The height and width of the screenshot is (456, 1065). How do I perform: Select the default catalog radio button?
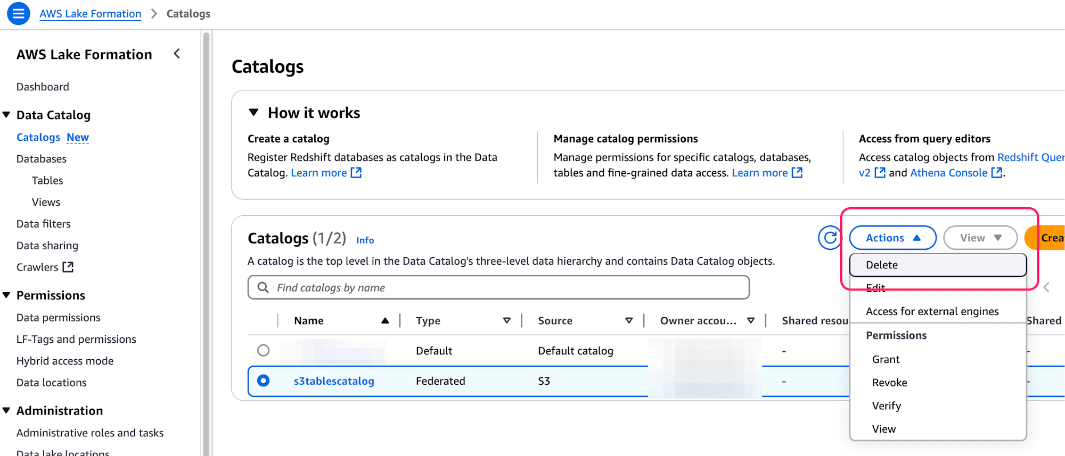pyautogui.click(x=263, y=350)
